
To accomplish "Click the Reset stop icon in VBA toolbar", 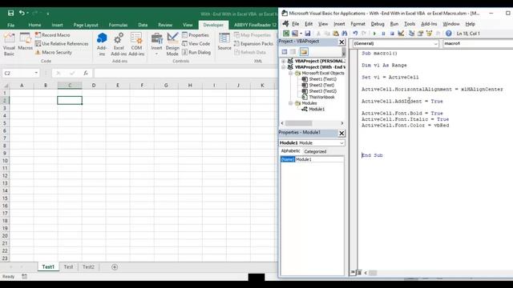I will (x=392, y=34).
